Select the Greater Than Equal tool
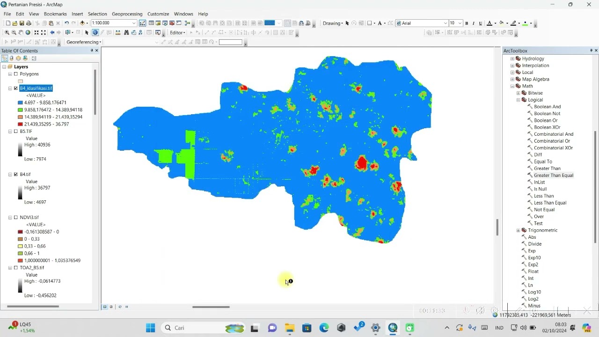 [554, 176]
